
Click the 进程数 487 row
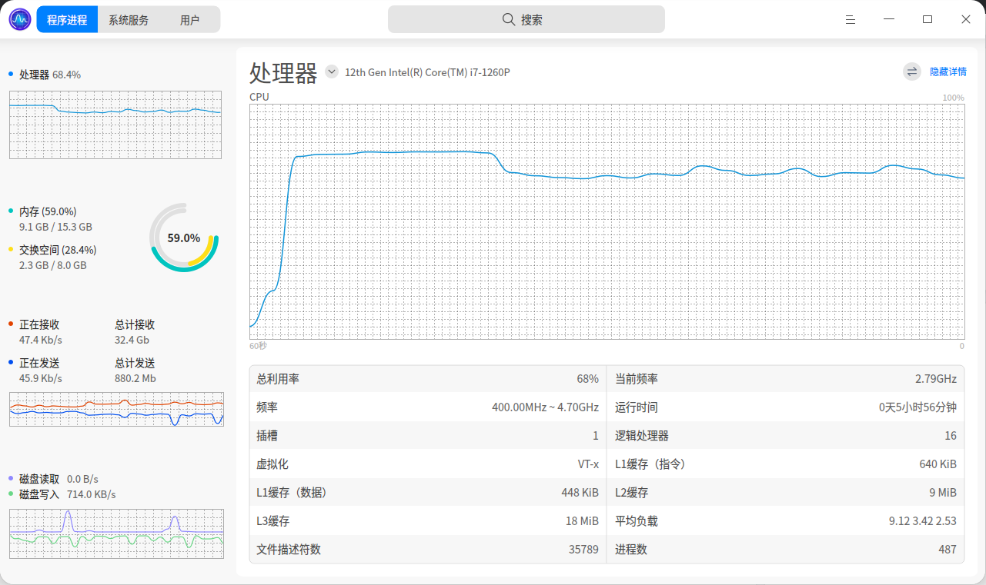click(x=786, y=550)
